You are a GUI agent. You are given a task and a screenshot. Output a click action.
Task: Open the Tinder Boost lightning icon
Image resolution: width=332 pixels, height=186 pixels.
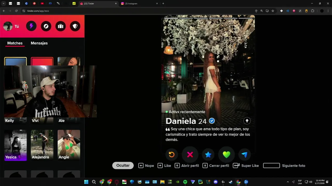pyautogui.click(x=31, y=26)
